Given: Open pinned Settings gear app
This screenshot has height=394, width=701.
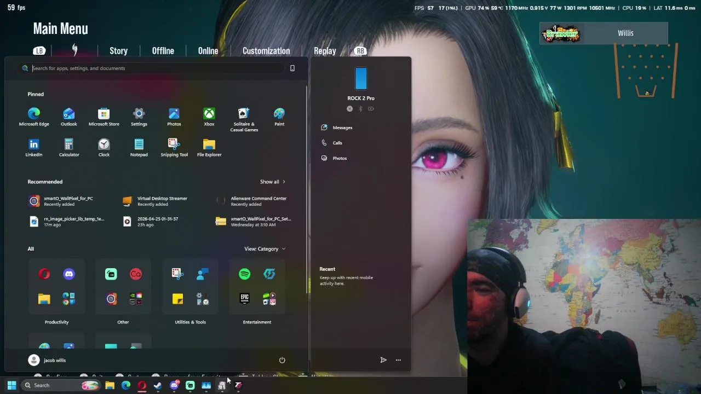Looking at the screenshot, I should (139, 117).
